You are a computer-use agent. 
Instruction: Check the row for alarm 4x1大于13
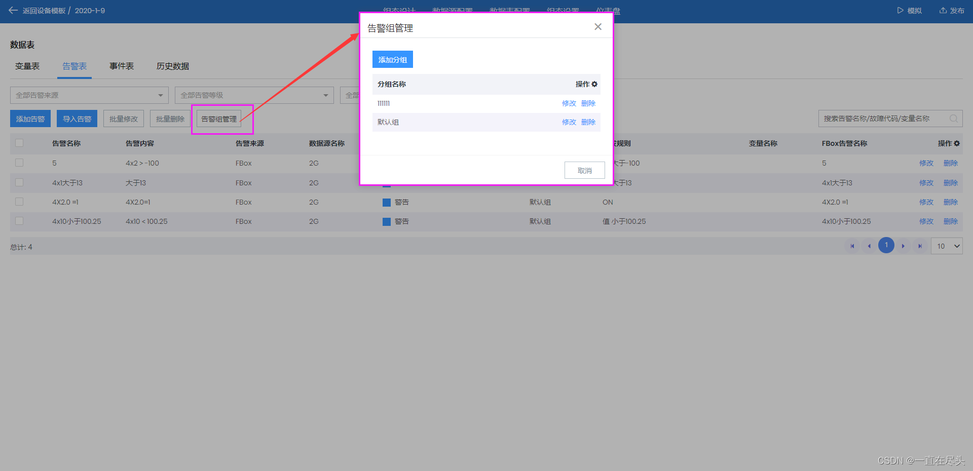19,182
